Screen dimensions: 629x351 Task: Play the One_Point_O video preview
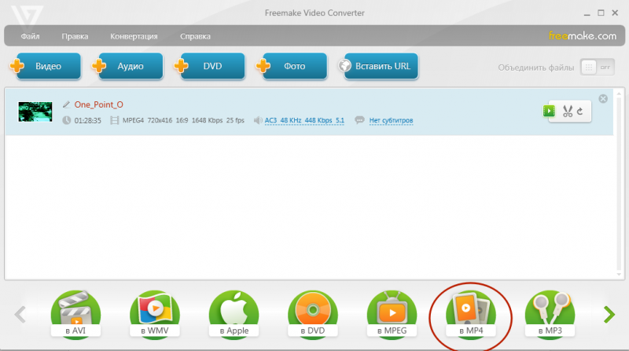coord(549,111)
